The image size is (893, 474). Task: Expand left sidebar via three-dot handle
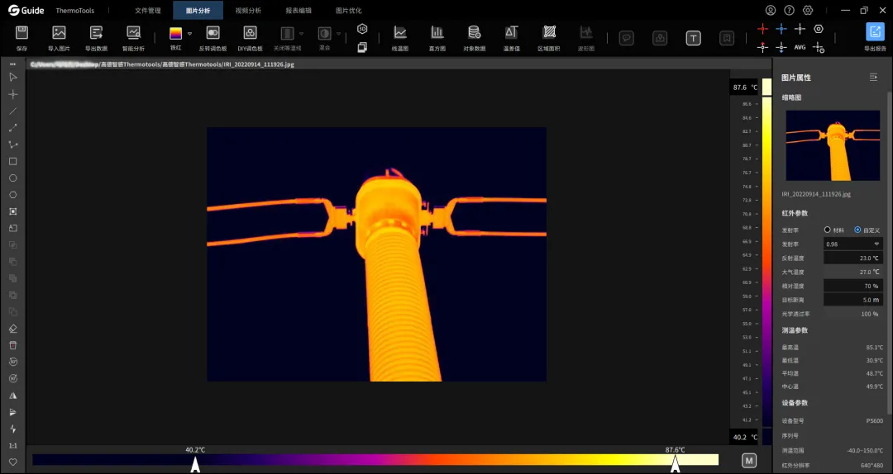[13, 64]
